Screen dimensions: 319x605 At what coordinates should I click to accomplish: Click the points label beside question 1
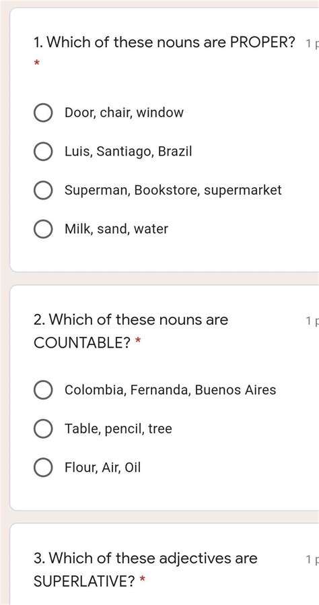coord(312,44)
